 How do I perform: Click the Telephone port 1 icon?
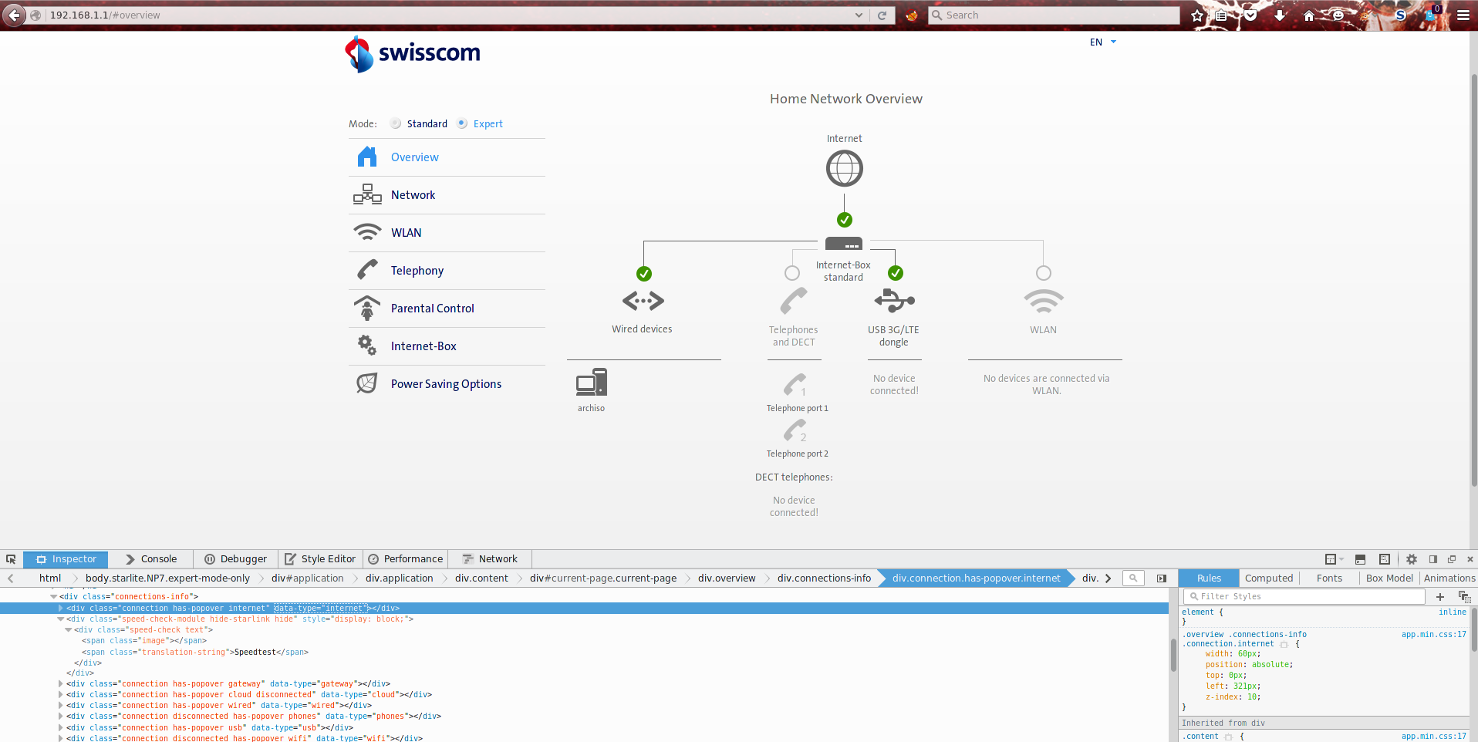click(795, 383)
